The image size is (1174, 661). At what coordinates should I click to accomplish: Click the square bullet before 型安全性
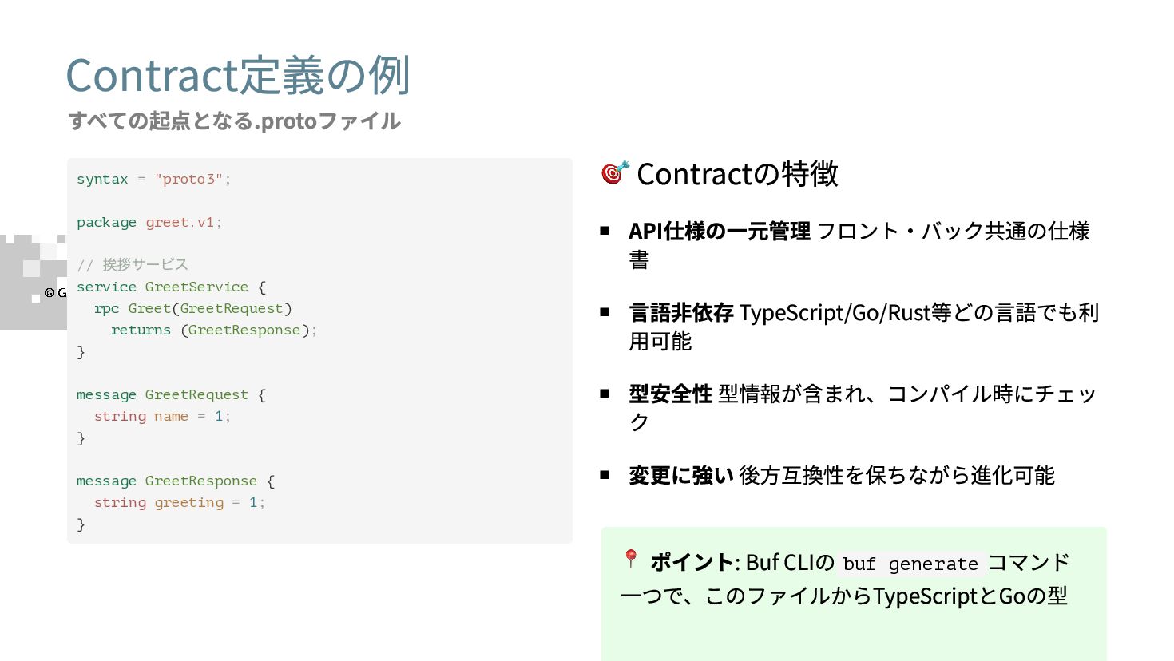(605, 394)
